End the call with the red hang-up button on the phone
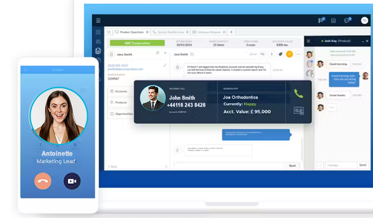This screenshot has width=373, height=218. [43, 181]
